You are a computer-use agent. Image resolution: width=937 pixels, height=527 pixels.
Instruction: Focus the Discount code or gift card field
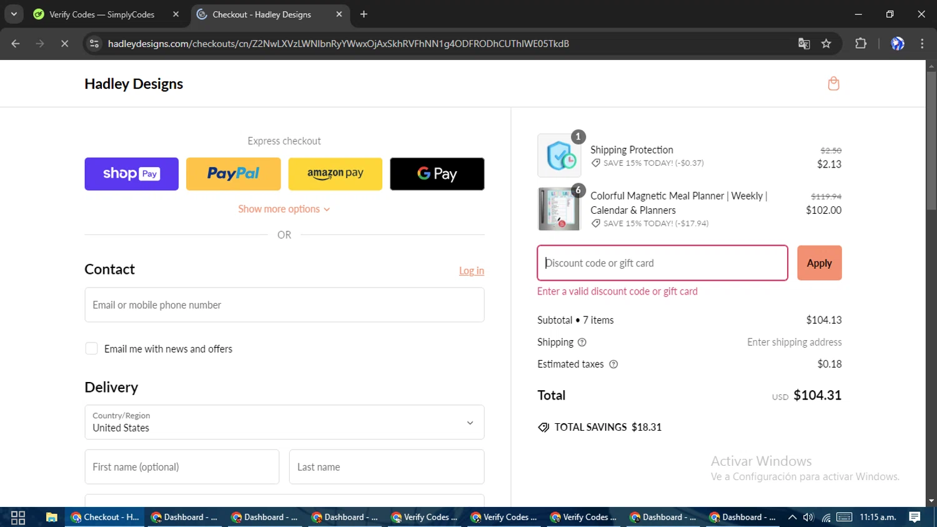662,263
